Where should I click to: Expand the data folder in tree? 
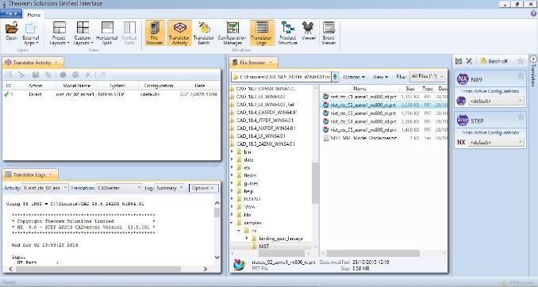(x=232, y=159)
